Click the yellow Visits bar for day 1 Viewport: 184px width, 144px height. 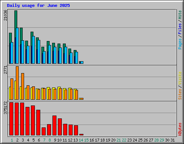point(10,93)
